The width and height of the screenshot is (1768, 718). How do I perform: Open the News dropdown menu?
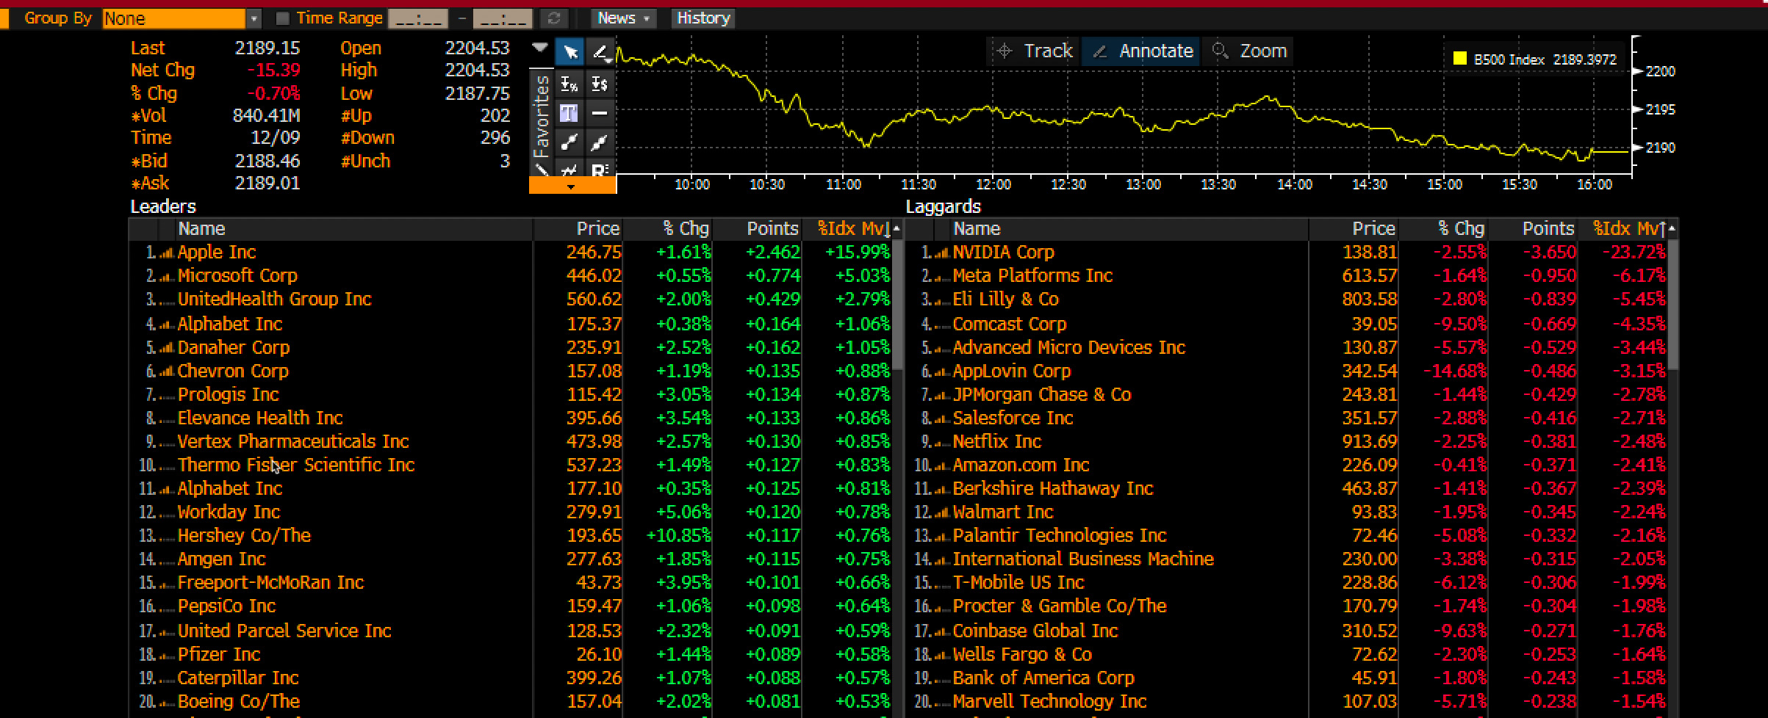(x=623, y=18)
